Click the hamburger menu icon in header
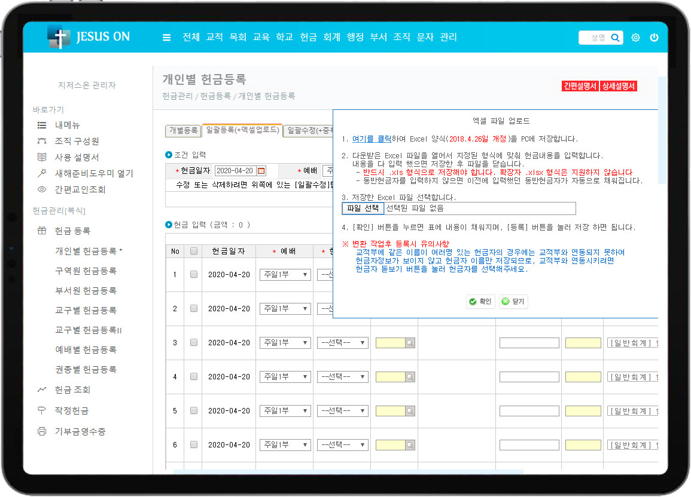The height and width of the screenshot is (497, 691). 167,38
